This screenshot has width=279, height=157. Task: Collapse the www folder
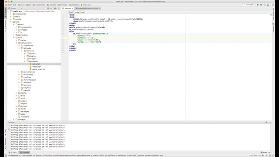click(11, 22)
